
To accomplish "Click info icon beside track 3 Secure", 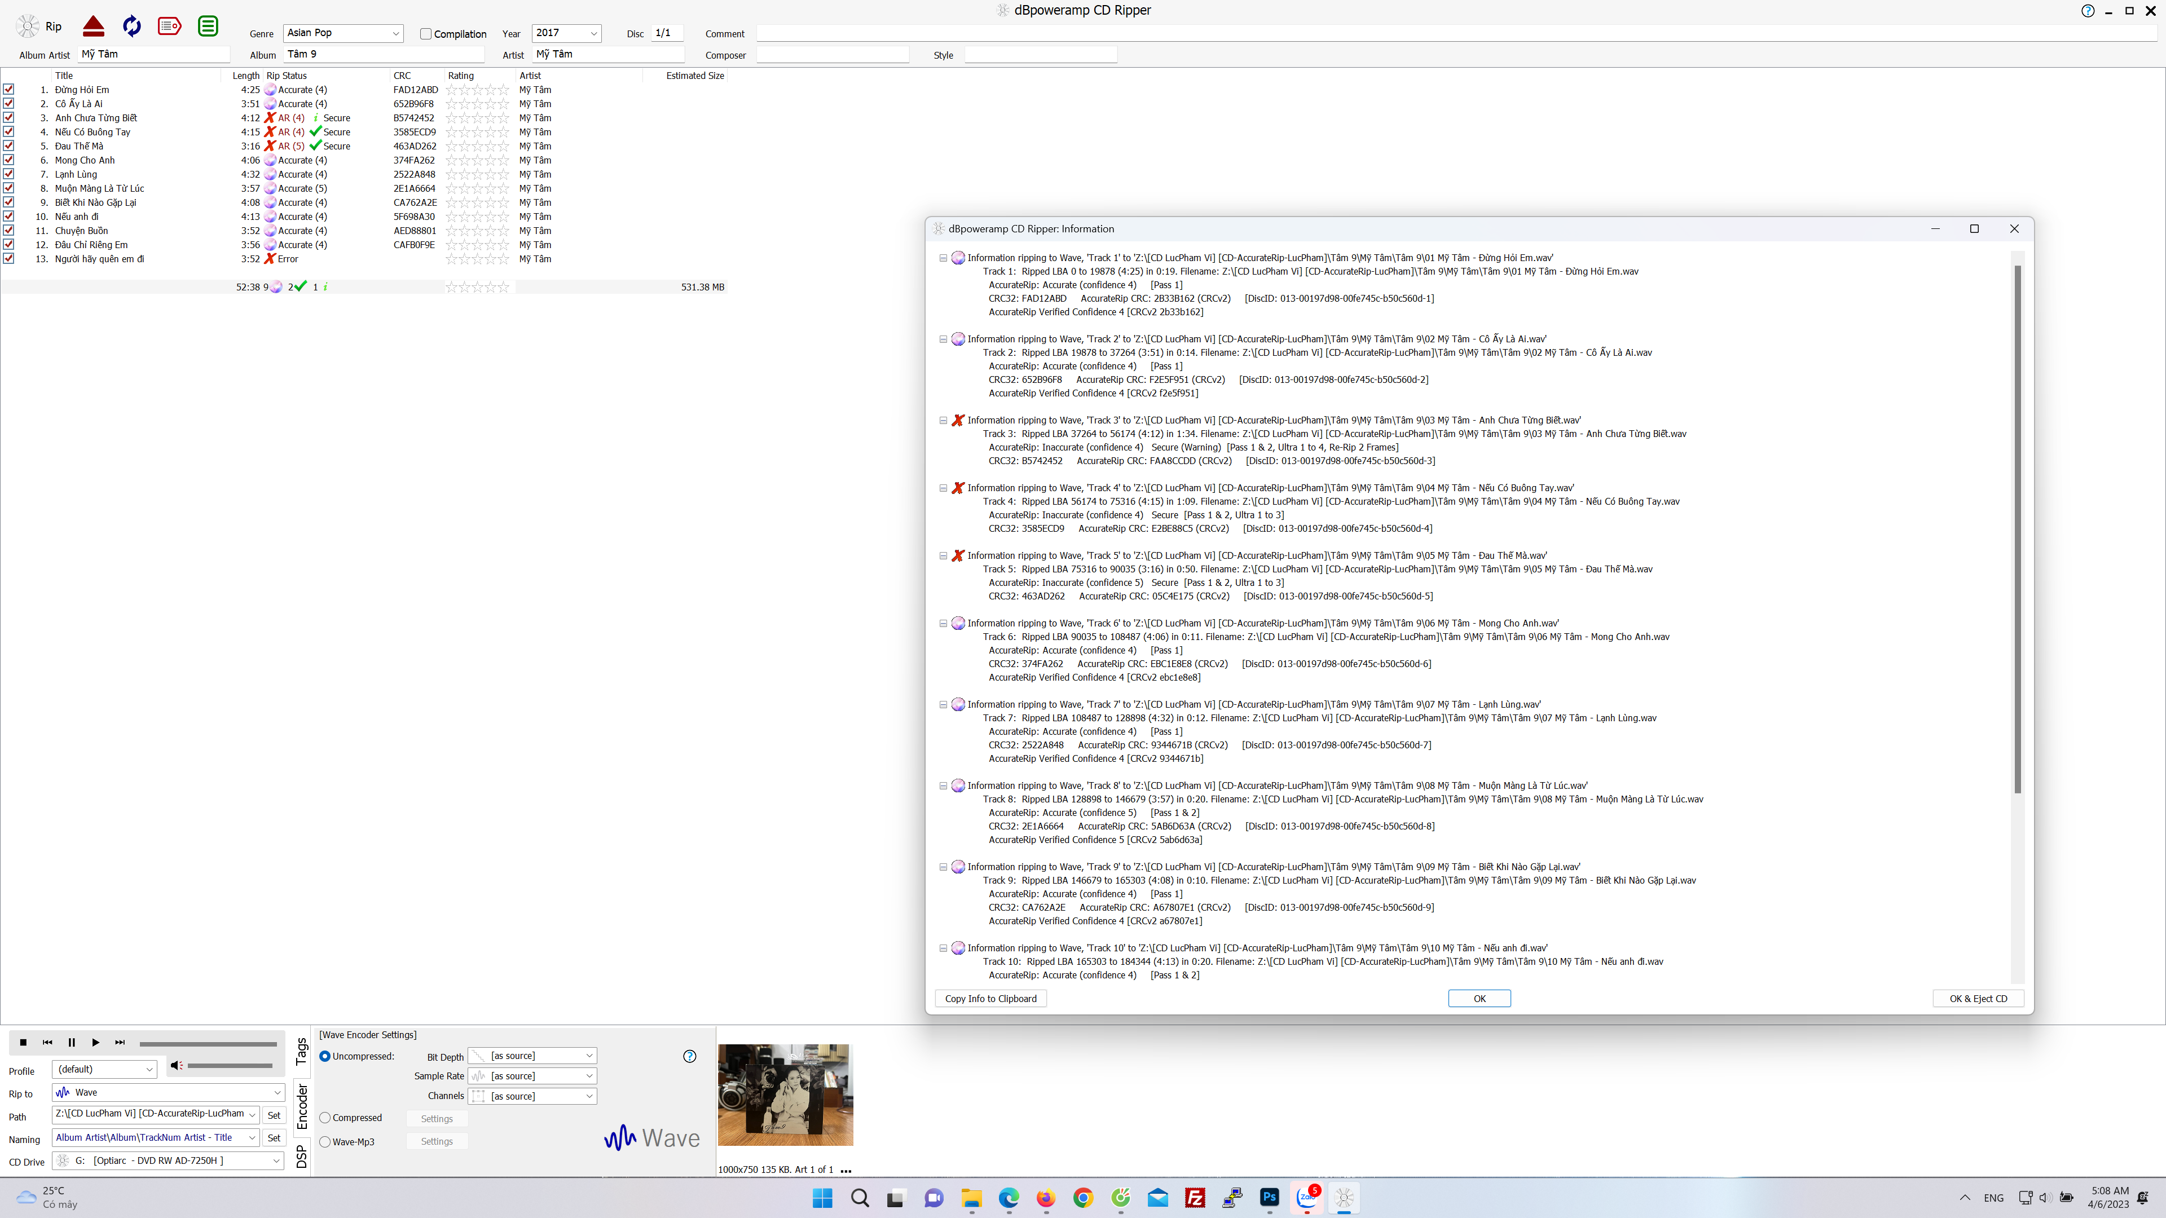I will point(315,118).
